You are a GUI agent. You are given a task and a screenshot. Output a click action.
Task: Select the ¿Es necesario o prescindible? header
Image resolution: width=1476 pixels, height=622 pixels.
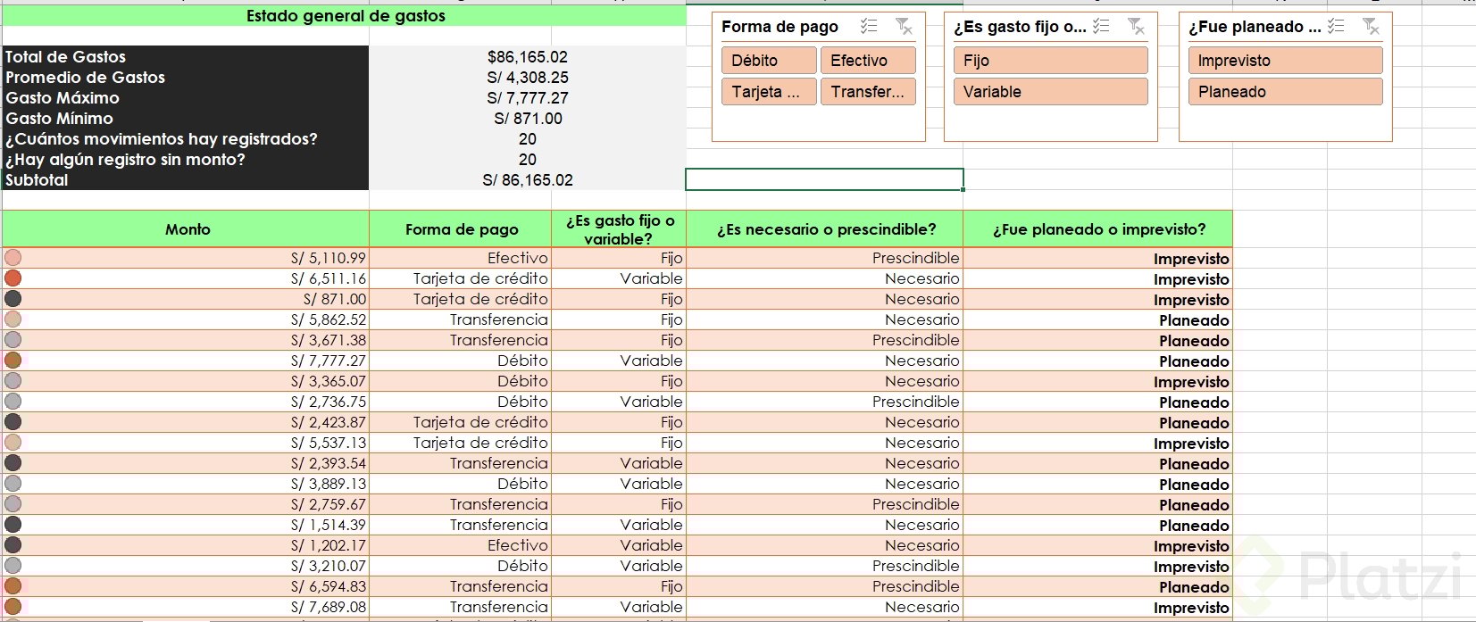coord(825,229)
